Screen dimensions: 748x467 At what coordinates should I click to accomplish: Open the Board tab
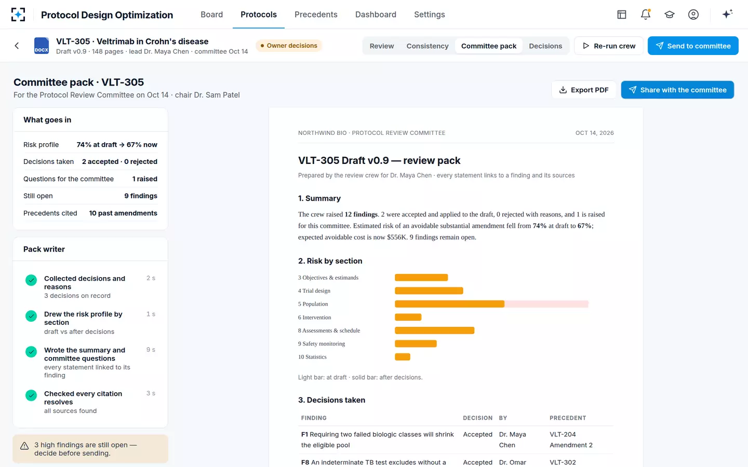212,15
